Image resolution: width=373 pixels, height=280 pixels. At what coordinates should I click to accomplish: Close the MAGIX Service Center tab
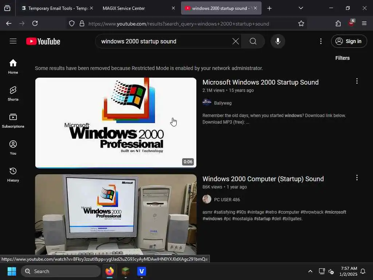tap(173, 8)
